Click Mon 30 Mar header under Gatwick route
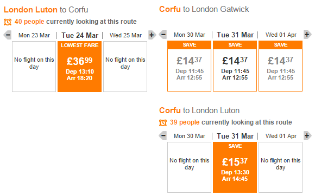 tap(190, 35)
